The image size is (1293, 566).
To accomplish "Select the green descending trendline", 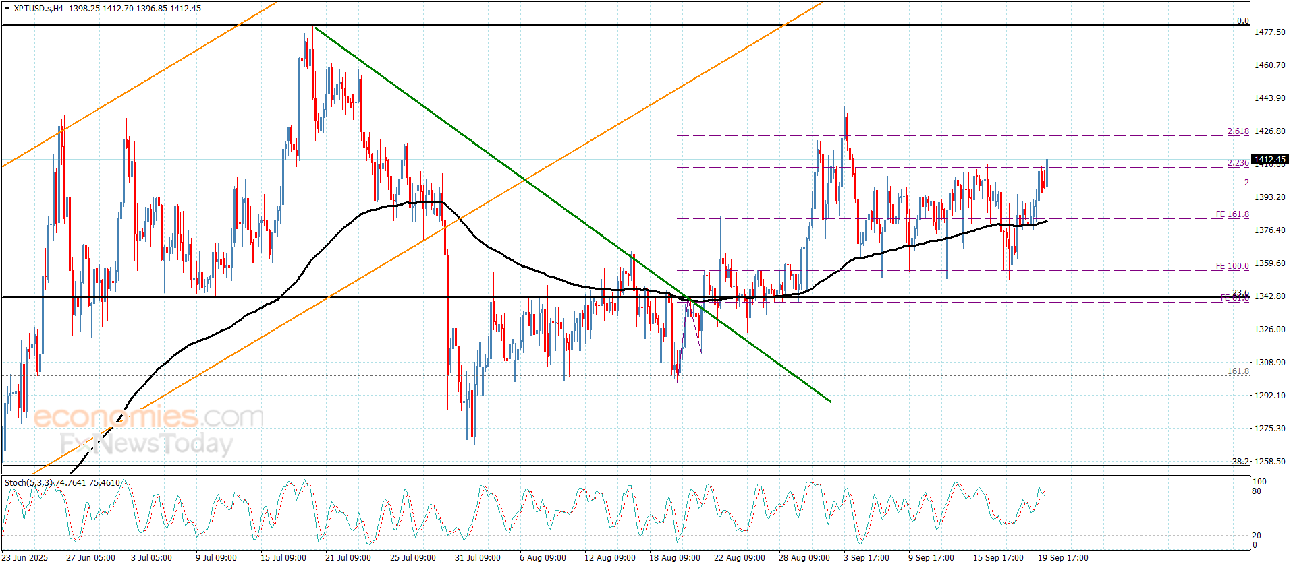I will pyautogui.click(x=572, y=214).
